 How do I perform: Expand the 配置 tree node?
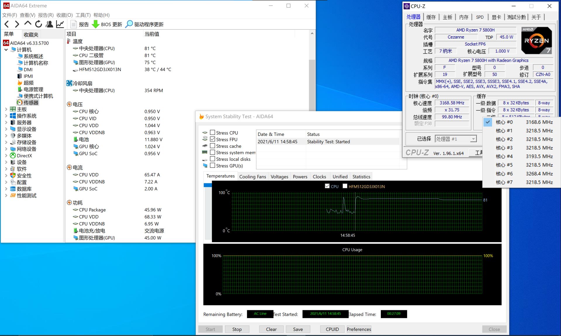point(6,182)
